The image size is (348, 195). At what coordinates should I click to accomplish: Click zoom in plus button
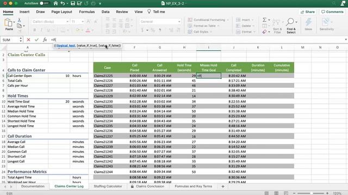(x=327, y=193)
